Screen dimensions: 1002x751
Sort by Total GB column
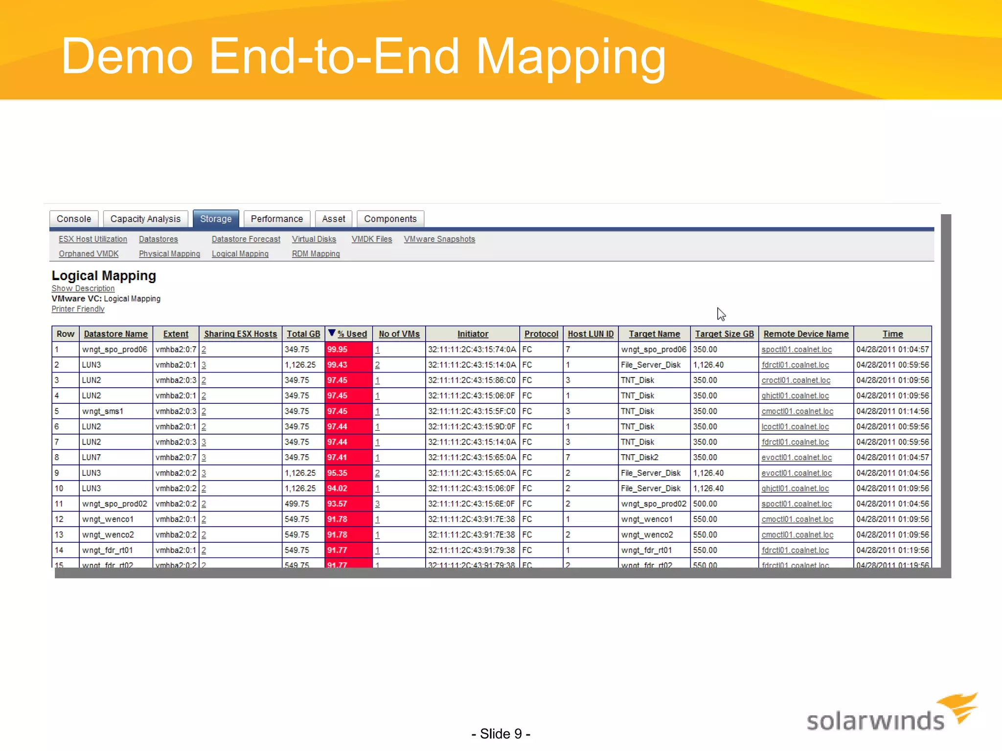[303, 334]
